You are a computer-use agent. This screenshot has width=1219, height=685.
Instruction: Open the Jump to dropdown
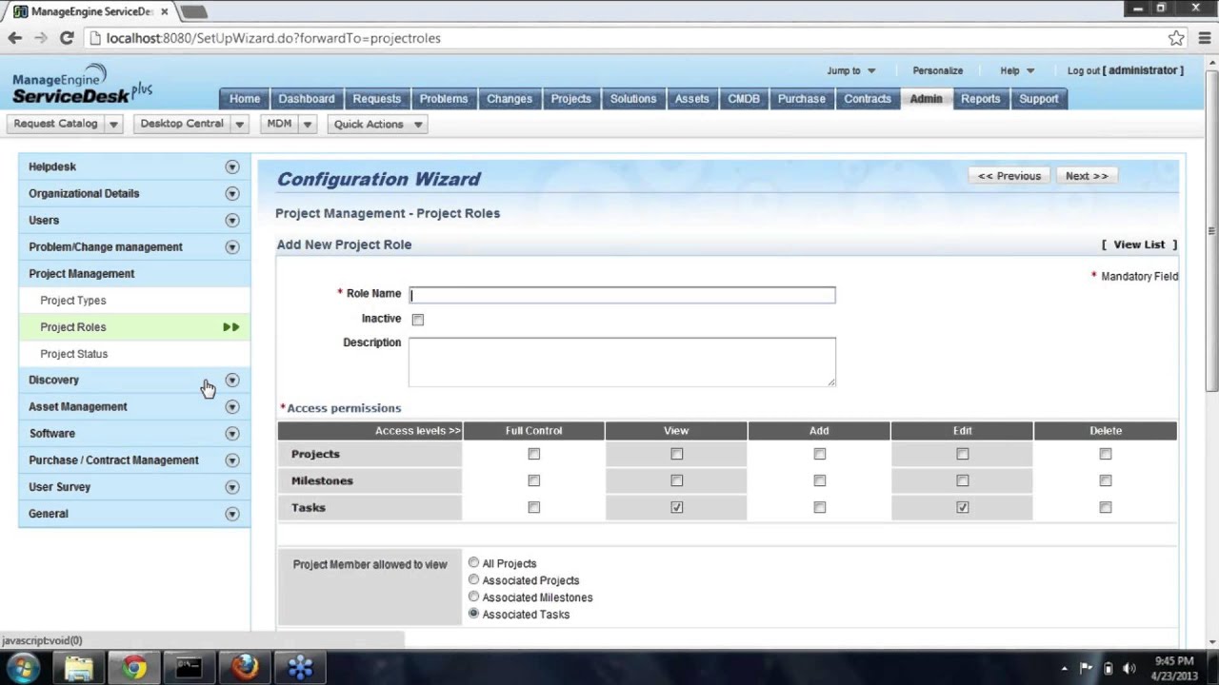click(x=851, y=70)
